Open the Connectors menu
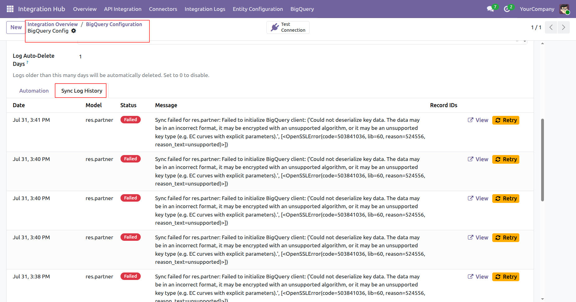 [163, 9]
